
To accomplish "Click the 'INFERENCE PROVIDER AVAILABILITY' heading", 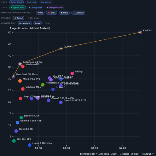I will [x=17, y=13].
